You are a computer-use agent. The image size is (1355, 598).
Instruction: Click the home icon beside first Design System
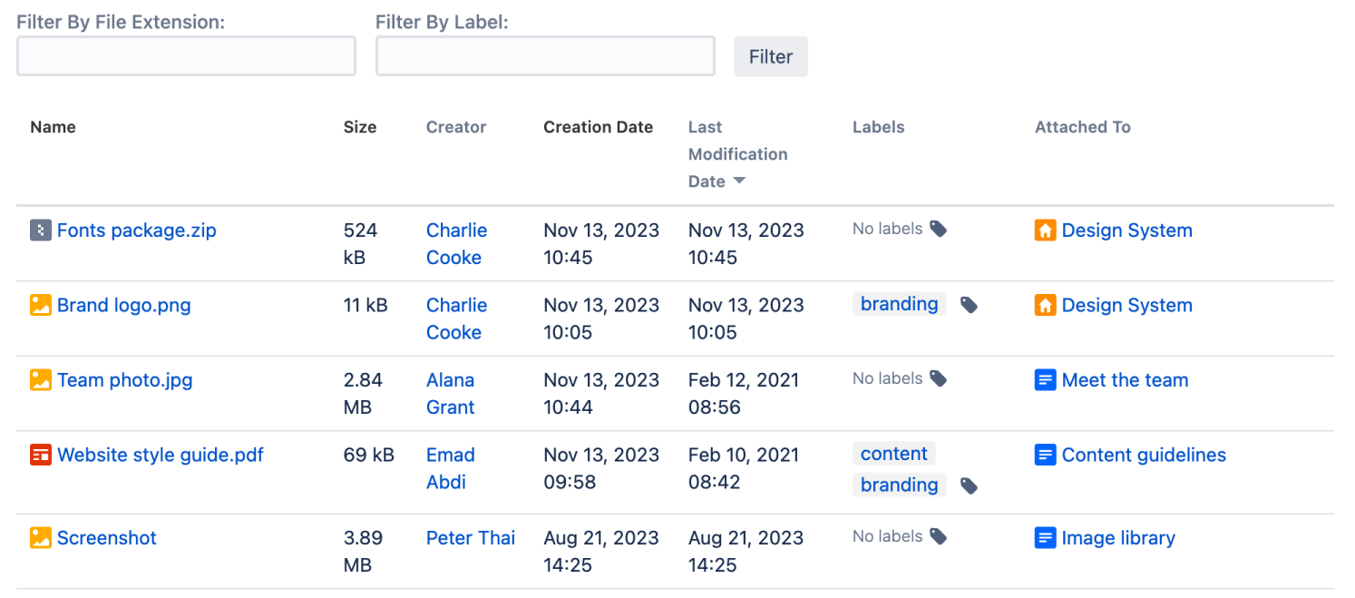[x=1046, y=230]
